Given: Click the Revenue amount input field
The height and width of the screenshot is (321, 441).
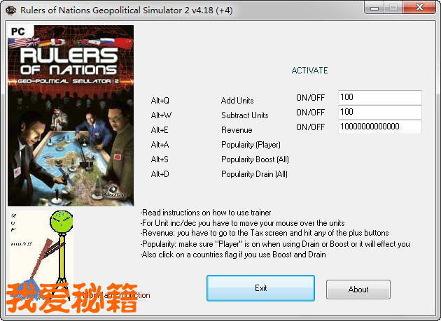Looking at the screenshot, I should pos(379,127).
